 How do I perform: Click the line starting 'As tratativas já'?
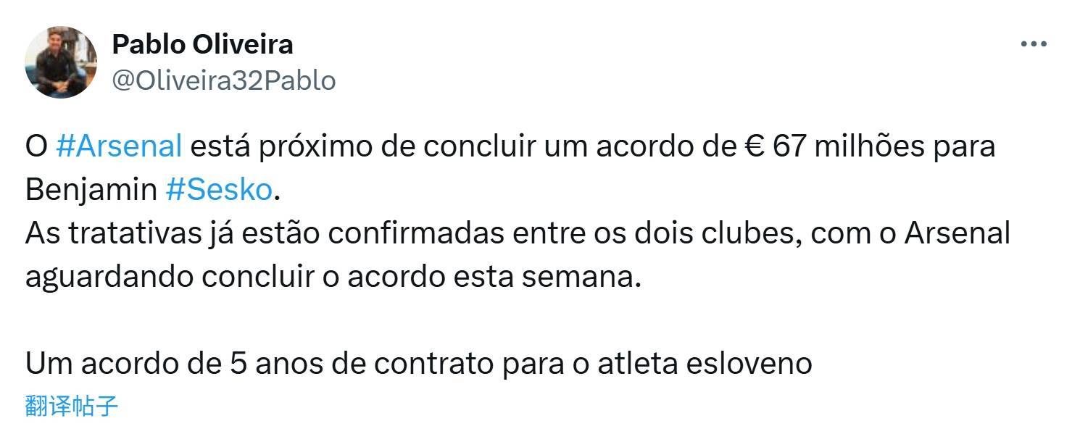pyautogui.click(x=518, y=234)
